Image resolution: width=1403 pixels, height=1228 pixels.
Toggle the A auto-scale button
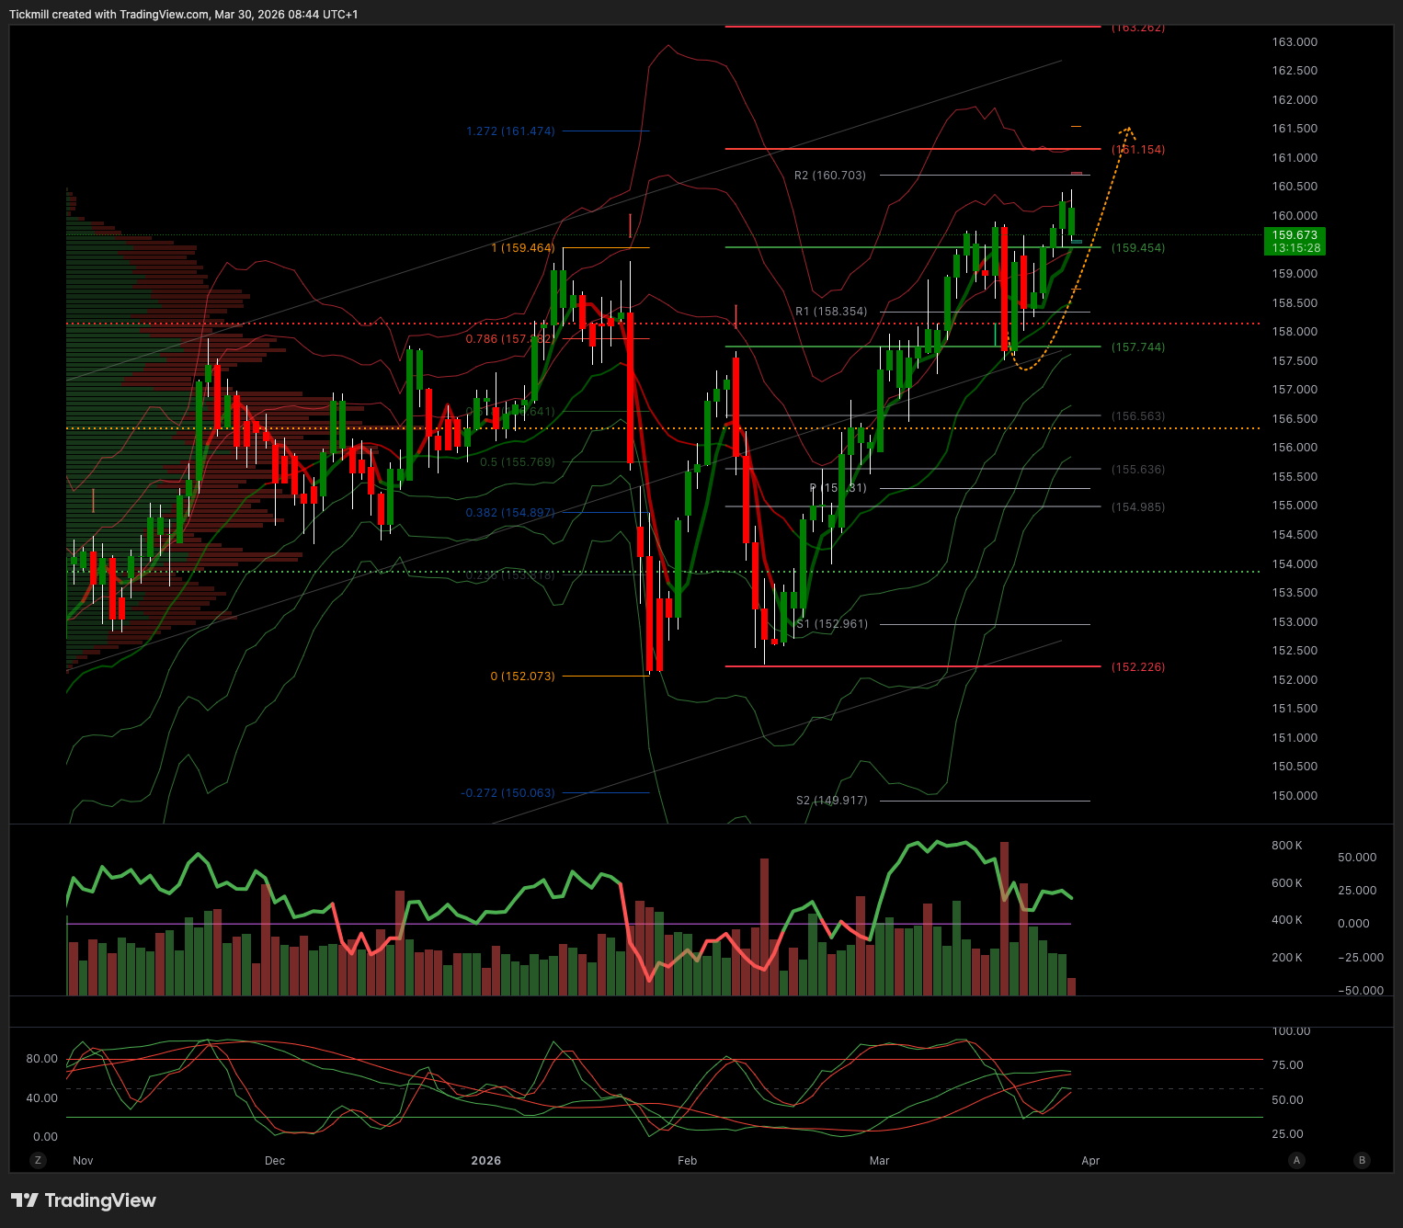pos(1296,1160)
